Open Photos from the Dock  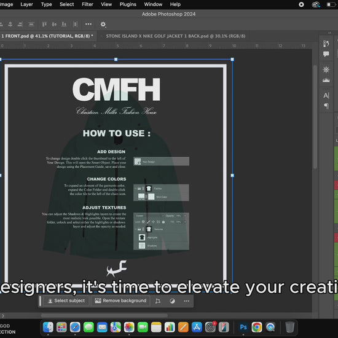[129, 327]
